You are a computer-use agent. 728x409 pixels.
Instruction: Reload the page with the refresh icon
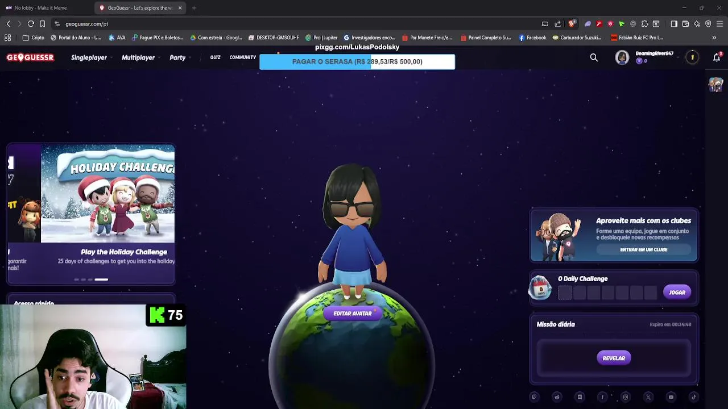click(31, 24)
